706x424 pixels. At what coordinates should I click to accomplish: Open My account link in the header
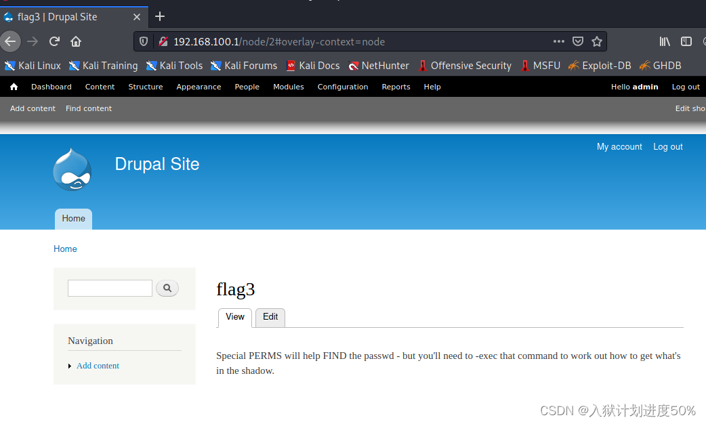619,147
